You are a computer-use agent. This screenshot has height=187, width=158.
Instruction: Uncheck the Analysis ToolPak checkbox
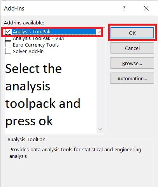click(8, 31)
